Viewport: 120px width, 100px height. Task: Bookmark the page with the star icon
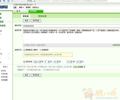(8, 1)
